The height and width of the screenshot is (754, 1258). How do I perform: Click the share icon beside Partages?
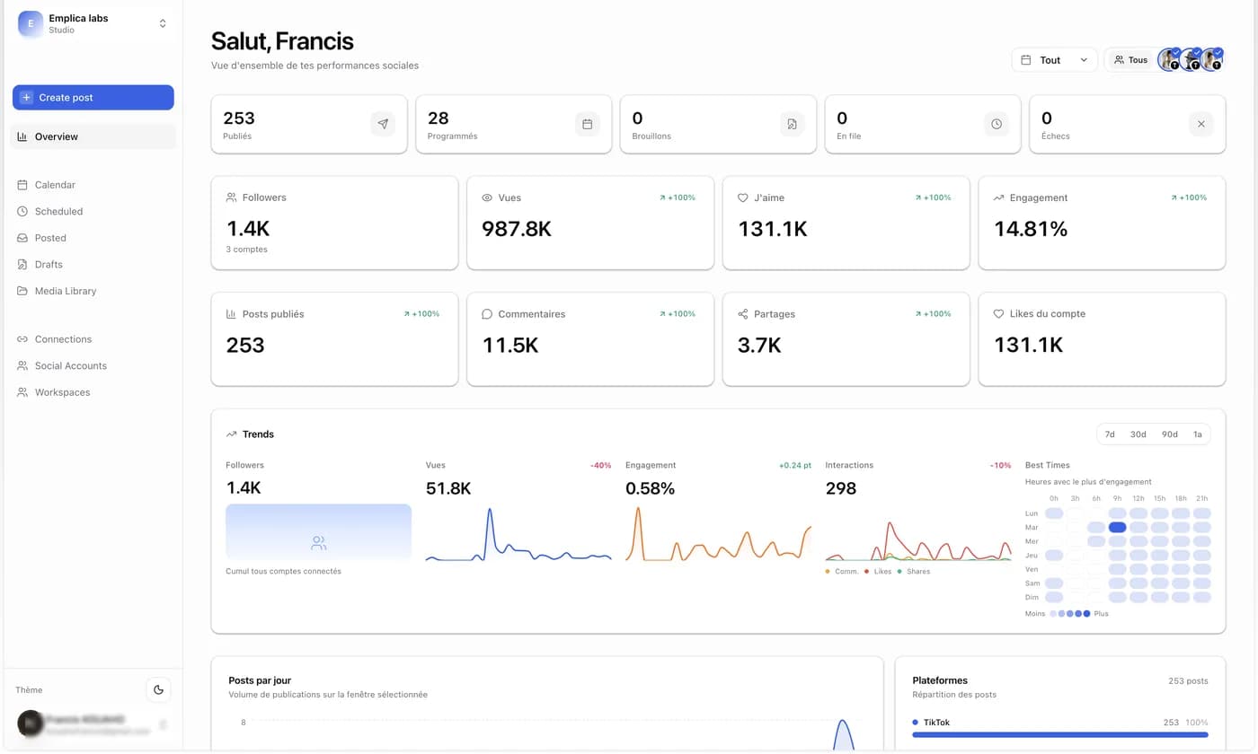[x=743, y=314]
